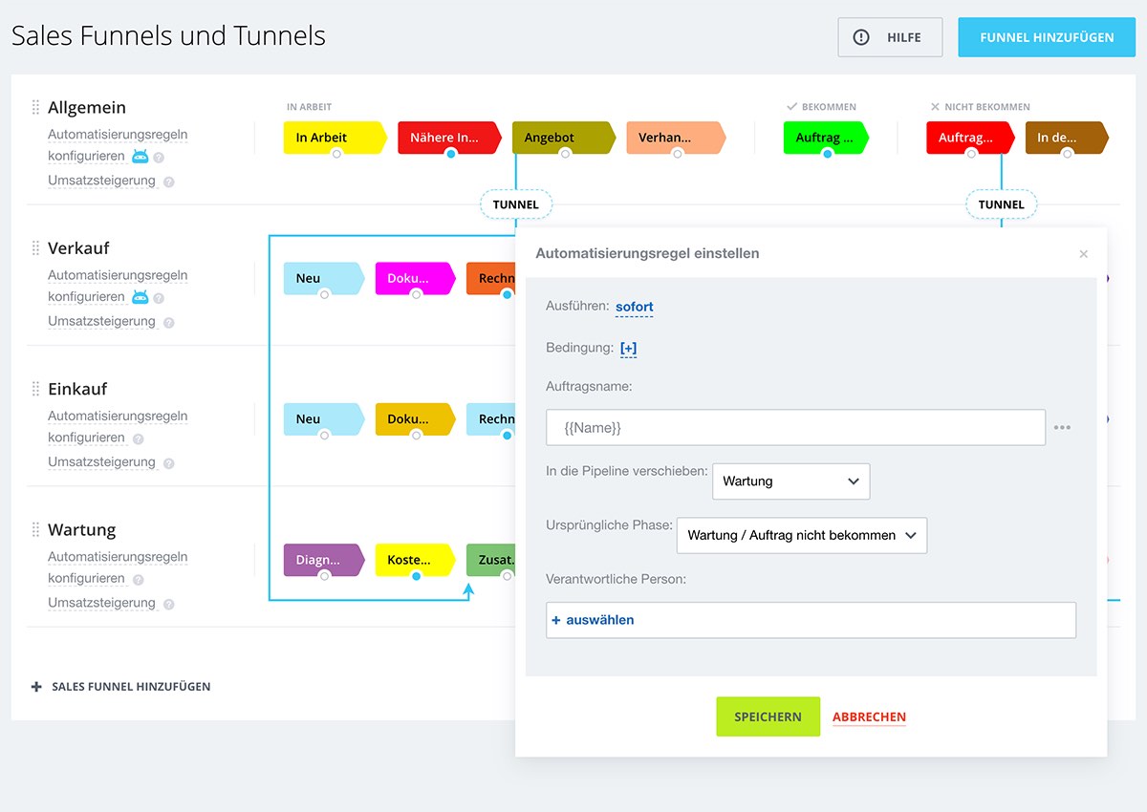Select the yellow 'In Arbeit' stage

[x=335, y=138]
